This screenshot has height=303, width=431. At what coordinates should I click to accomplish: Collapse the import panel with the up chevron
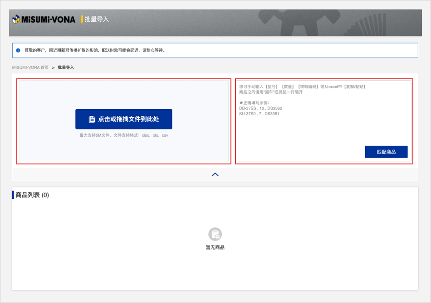[x=215, y=174]
